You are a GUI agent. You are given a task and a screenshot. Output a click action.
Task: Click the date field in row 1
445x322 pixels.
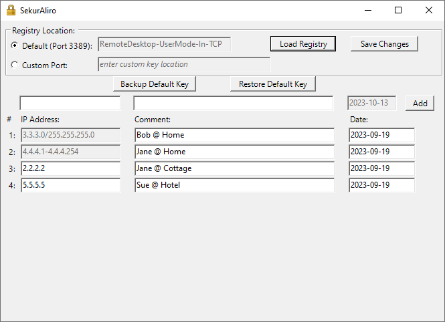pos(381,135)
